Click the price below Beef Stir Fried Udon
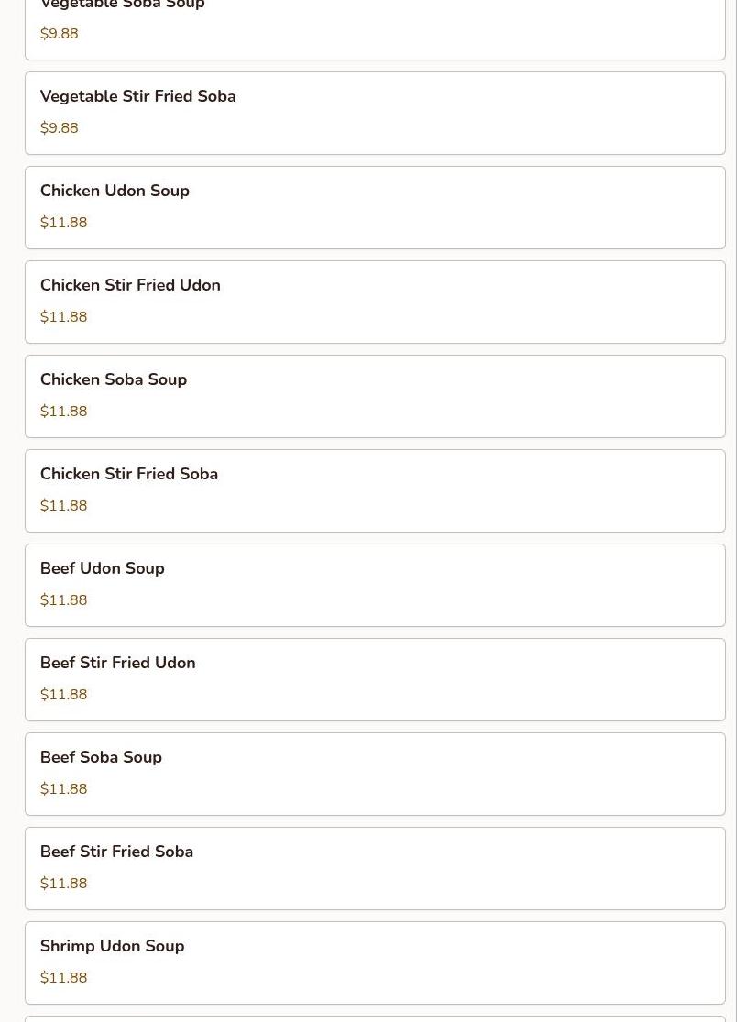This screenshot has width=755, height=1022. click(64, 695)
